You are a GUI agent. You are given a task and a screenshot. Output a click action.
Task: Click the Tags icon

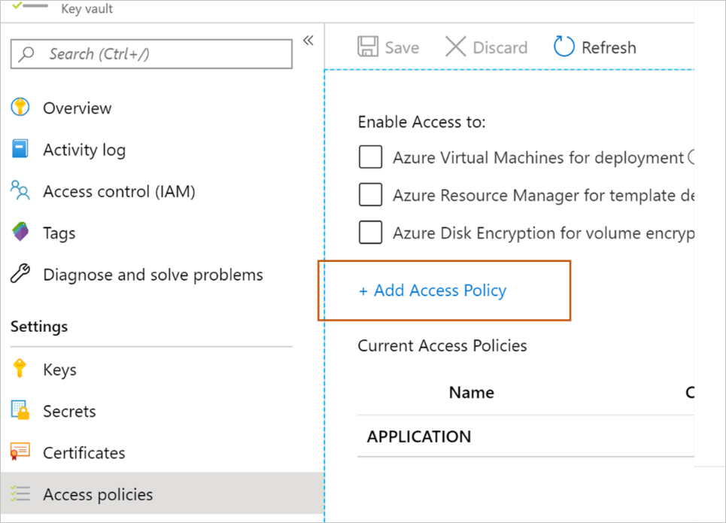click(x=20, y=233)
